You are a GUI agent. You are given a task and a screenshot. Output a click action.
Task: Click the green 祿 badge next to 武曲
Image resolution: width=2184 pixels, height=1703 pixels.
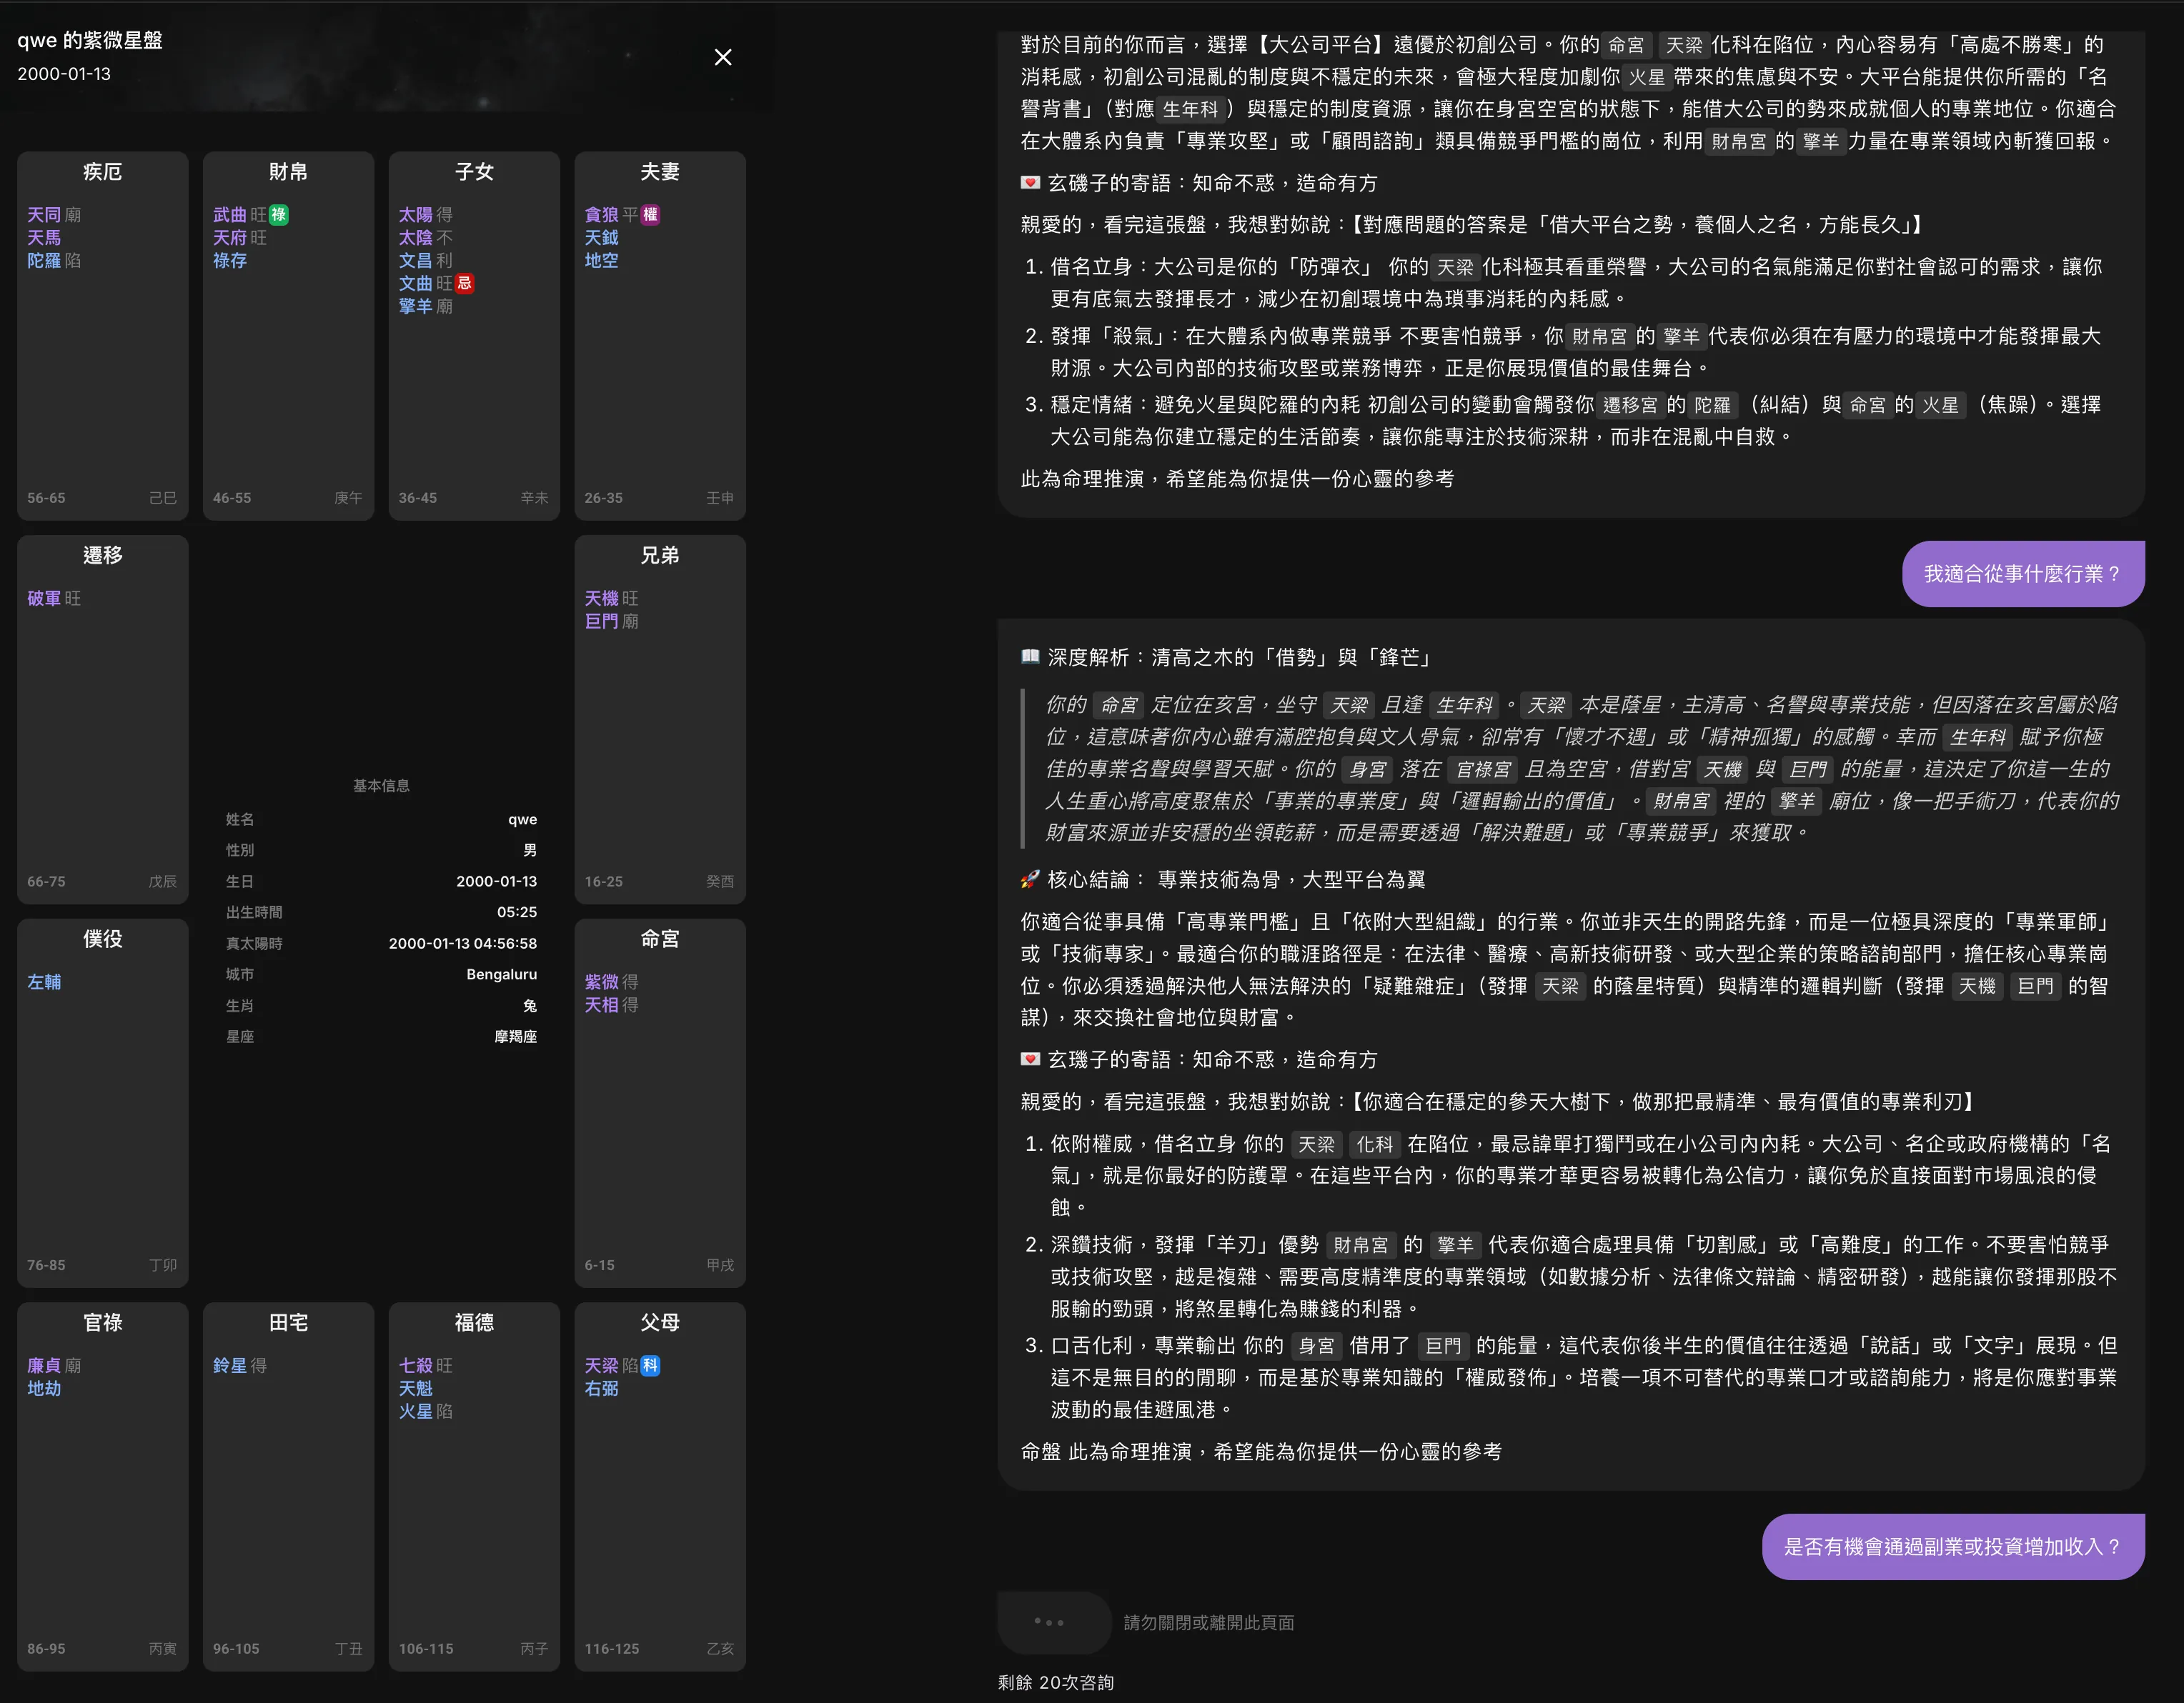[279, 215]
